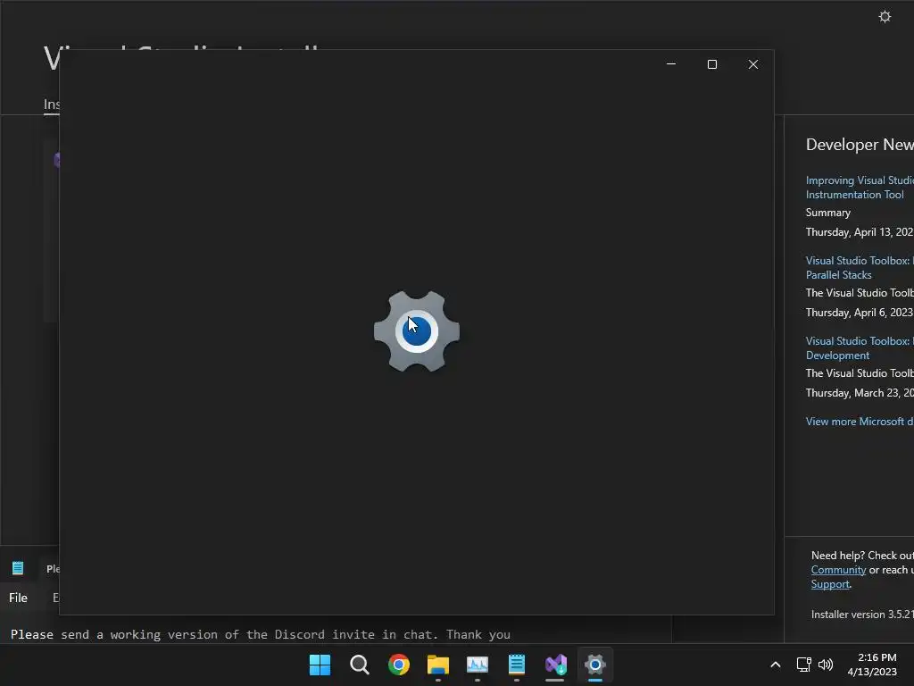Open the performance monitor taskbar app
This screenshot has height=686, width=914.
pyautogui.click(x=478, y=665)
